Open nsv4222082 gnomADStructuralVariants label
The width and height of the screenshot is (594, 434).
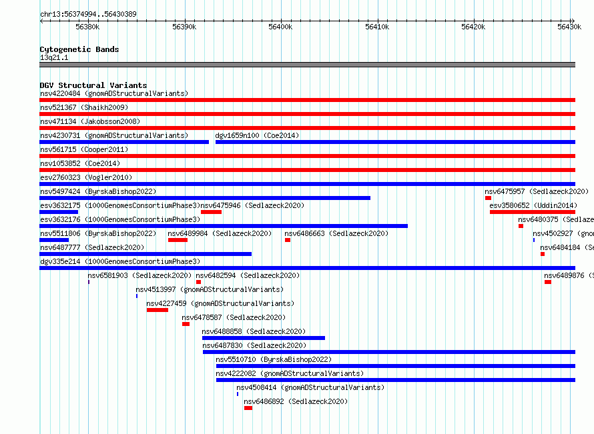pyautogui.click(x=290, y=373)
